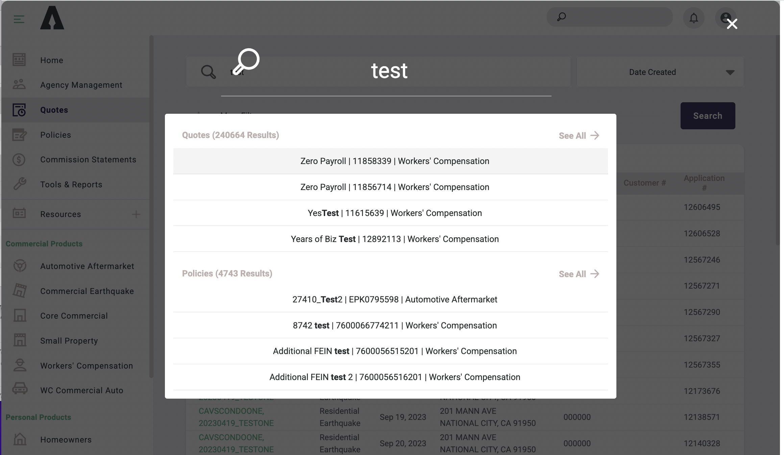Select the Zero Payroll 11858339 quote result
The image size is (784, 455).
pyautogui.click(x=394, y=161)
